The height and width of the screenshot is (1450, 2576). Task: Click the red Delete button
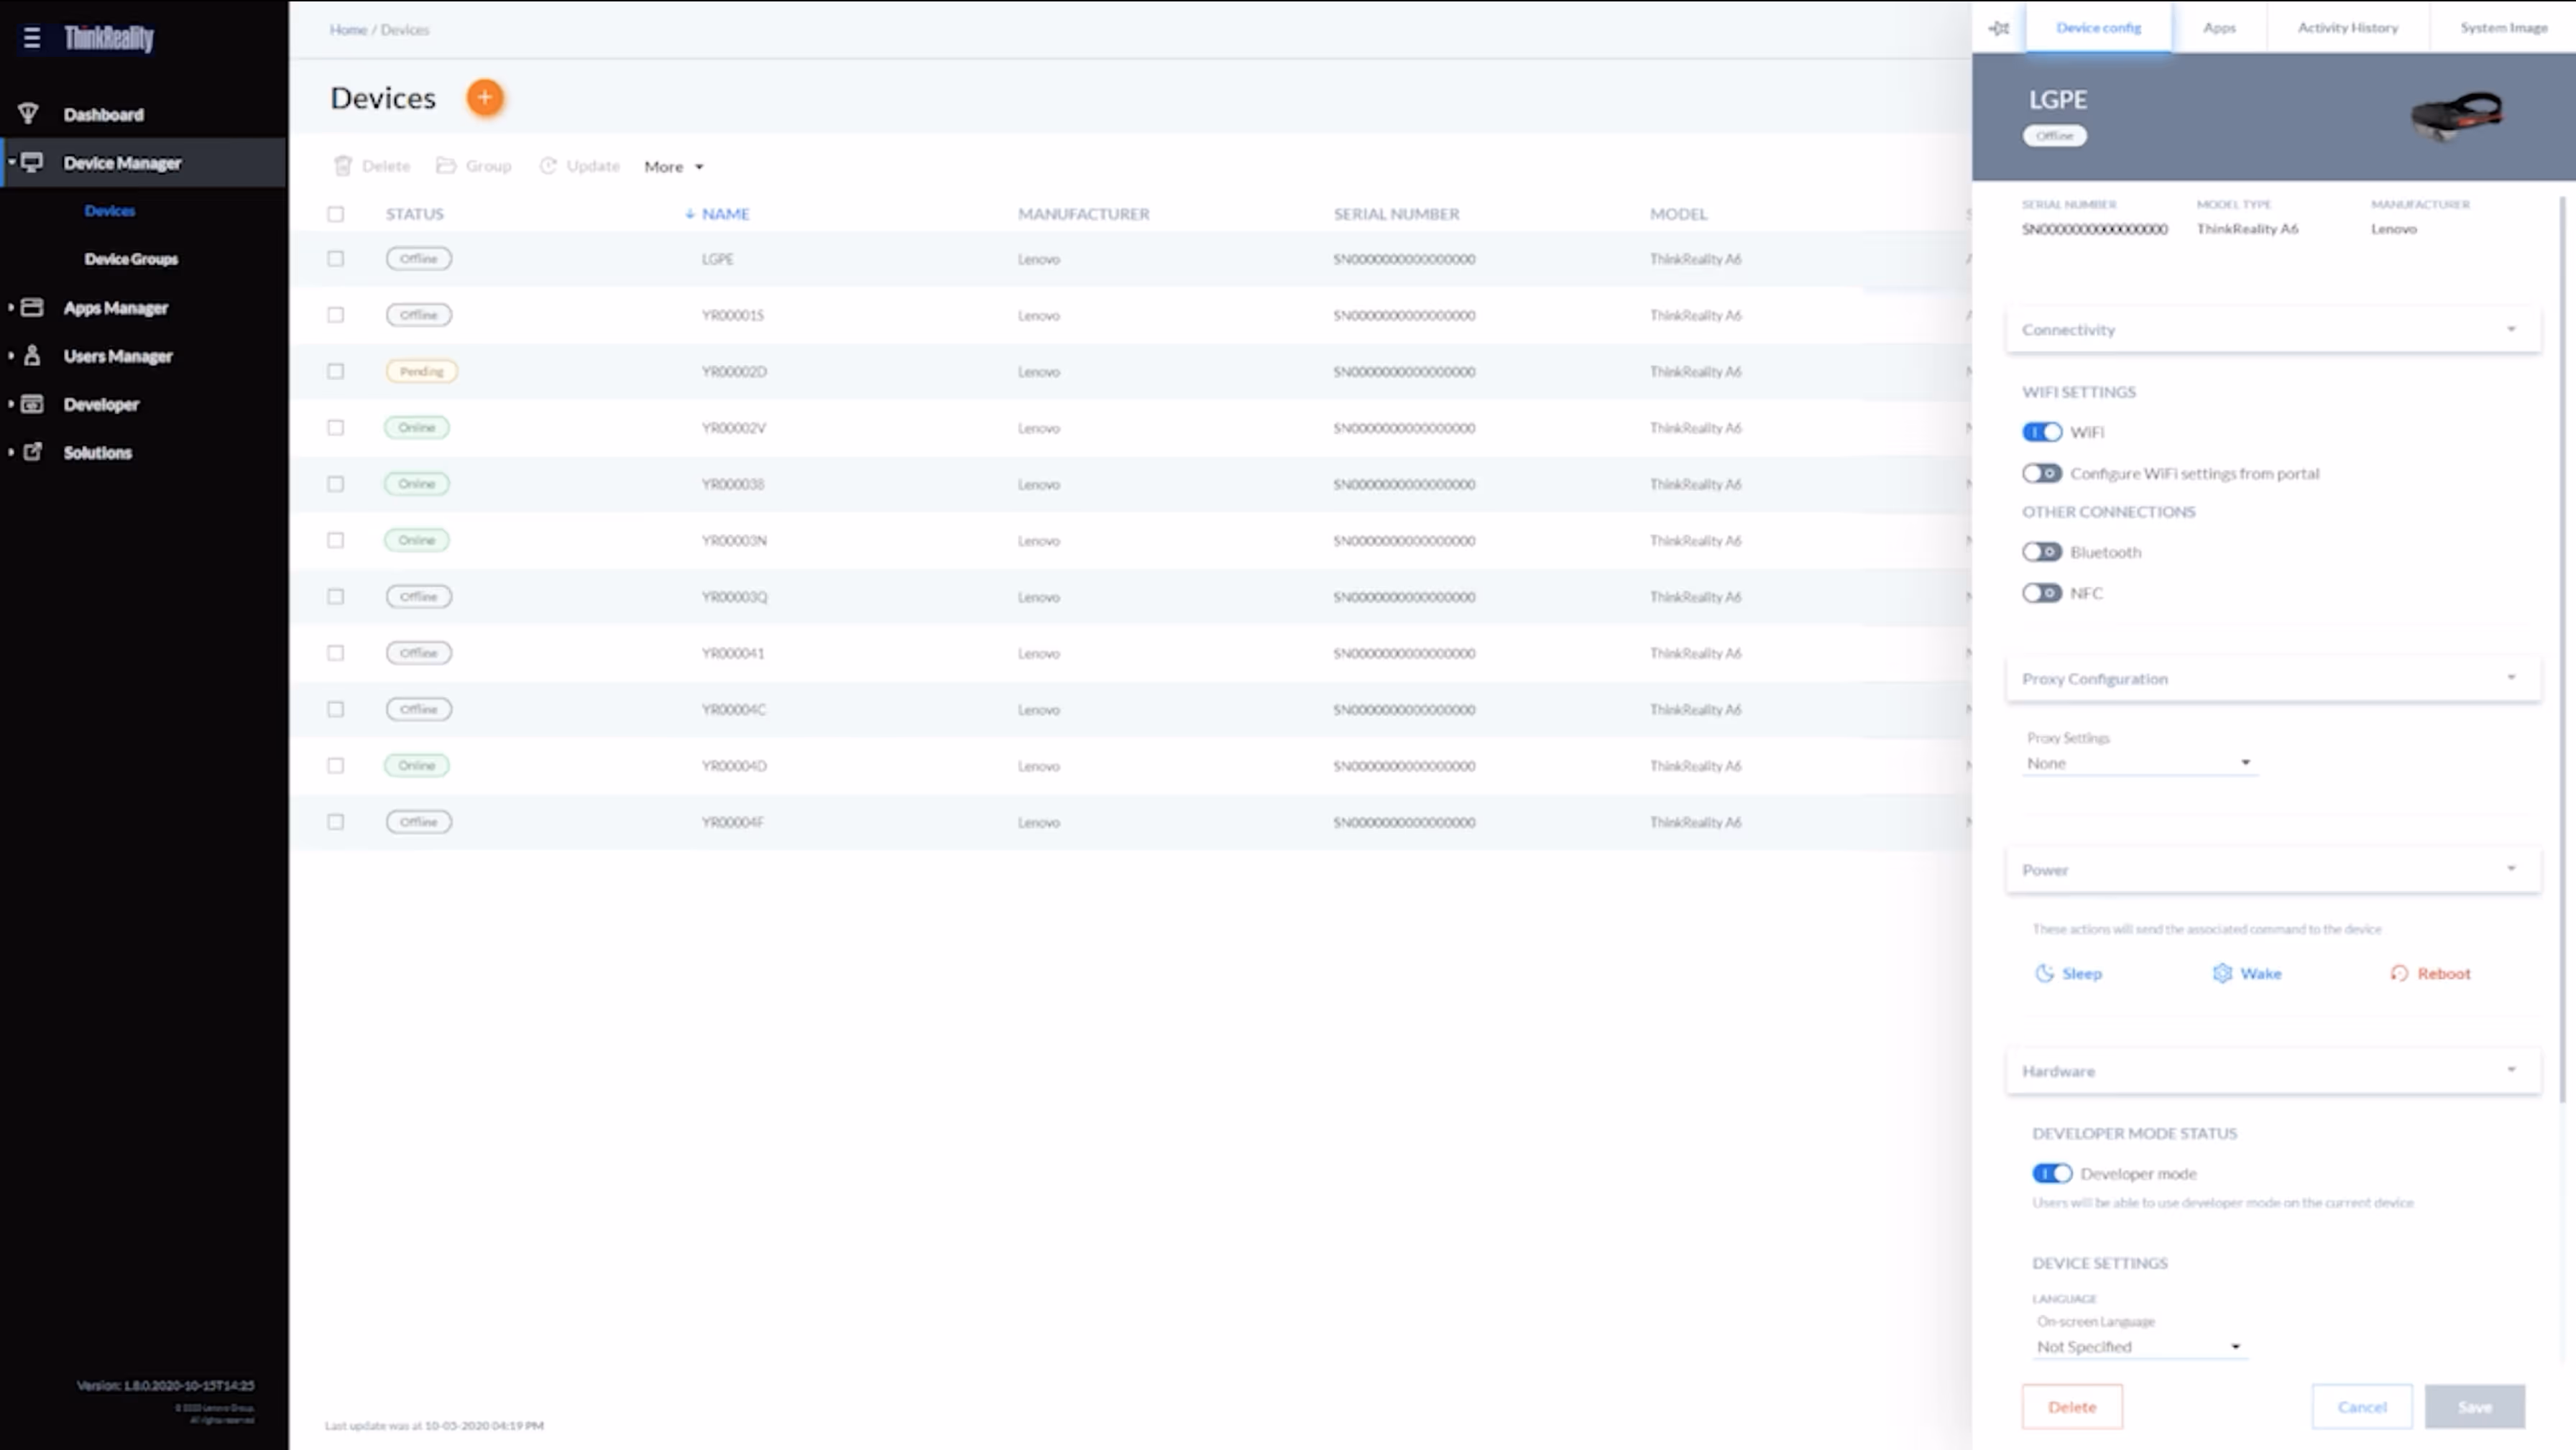coord(2071,1407)
